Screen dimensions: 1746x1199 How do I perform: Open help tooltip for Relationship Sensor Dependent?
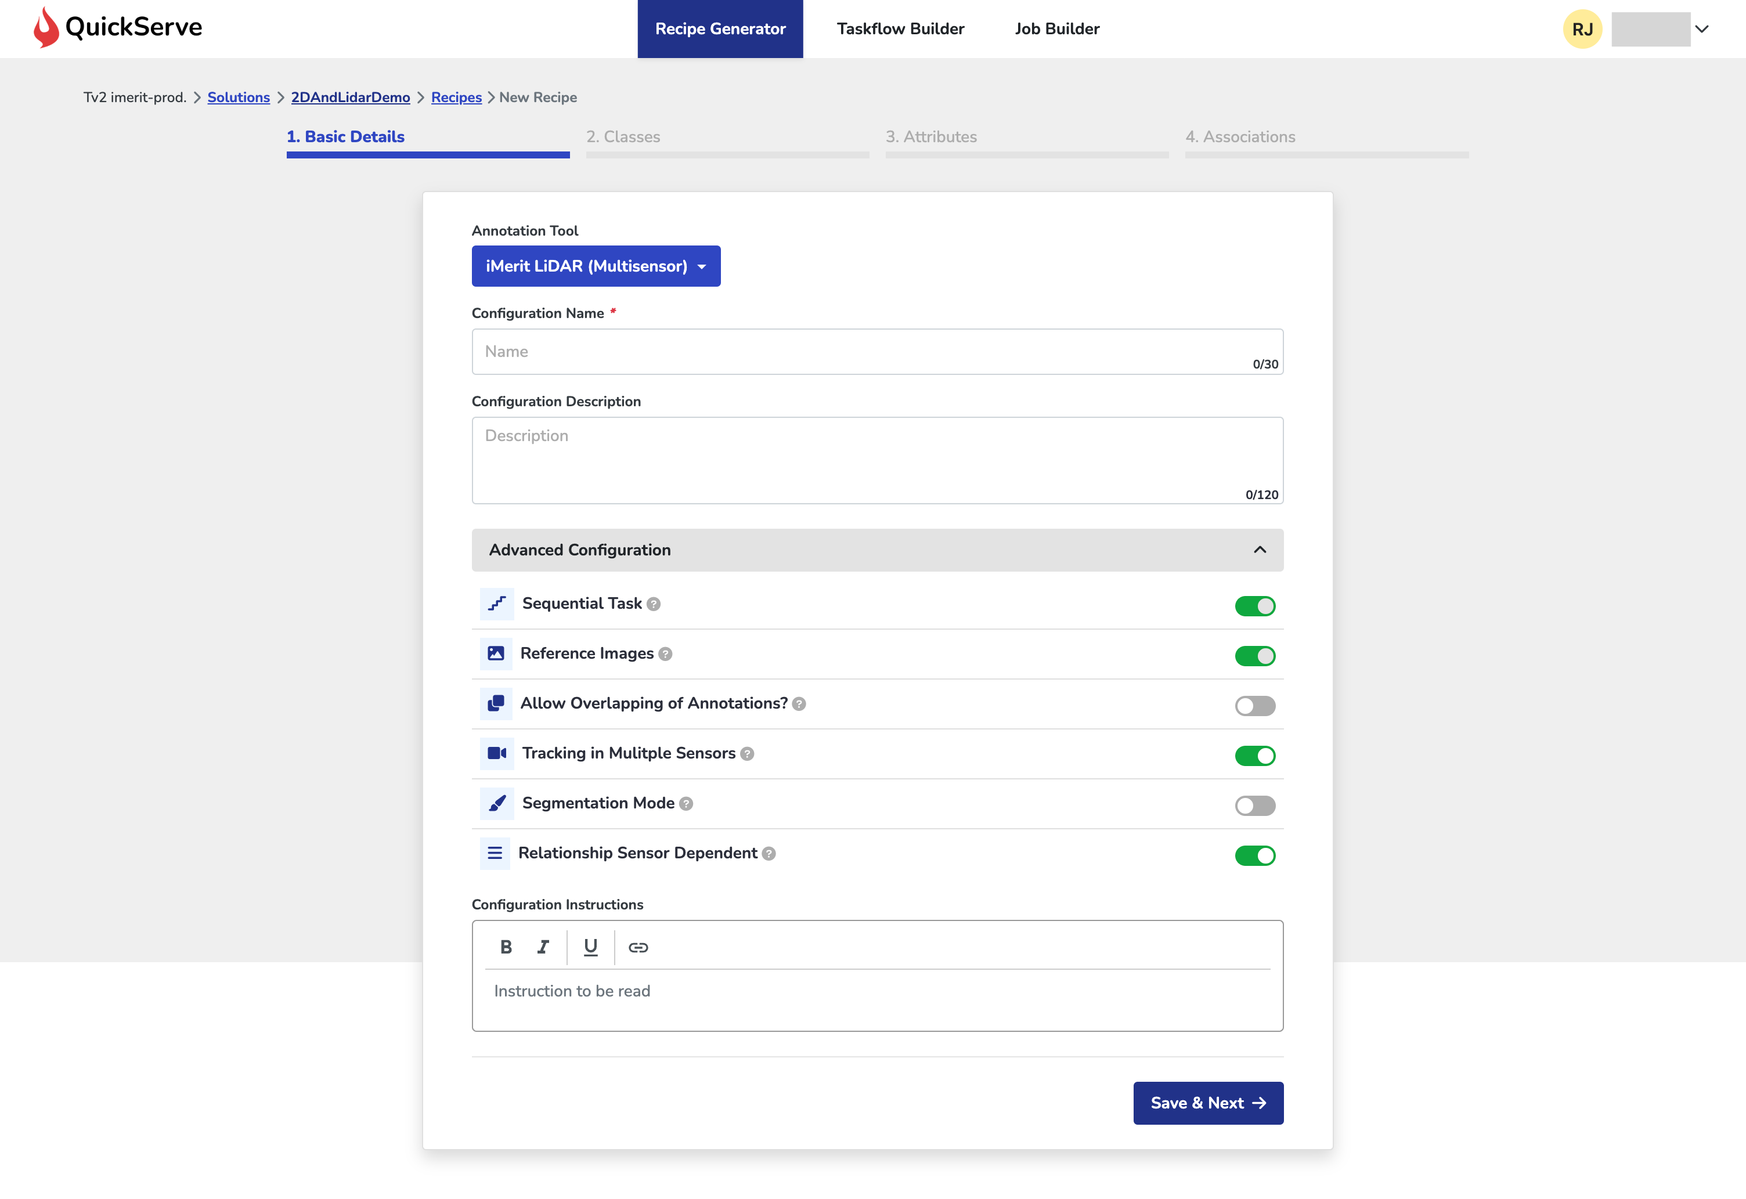click(x=769, y=854)
